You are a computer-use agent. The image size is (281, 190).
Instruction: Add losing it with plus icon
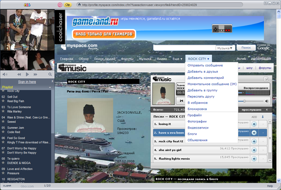(x=254, y=124)
